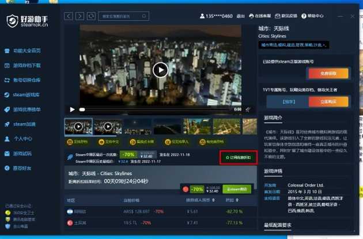The height and width of the screenshot is (239, 363).
Task: Click the second gold feature badge
Action: (x=109, y=142)
